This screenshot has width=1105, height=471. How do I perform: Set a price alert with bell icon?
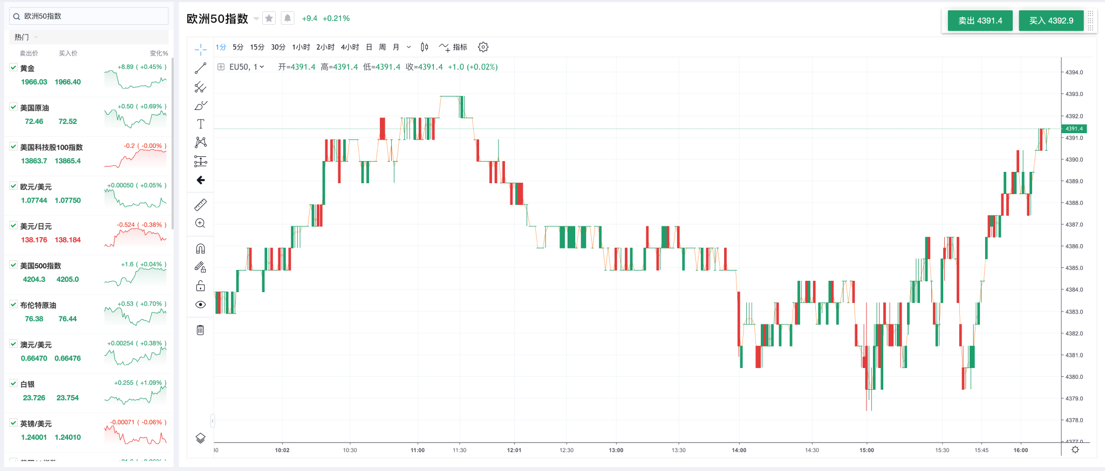tap(288, 18)
